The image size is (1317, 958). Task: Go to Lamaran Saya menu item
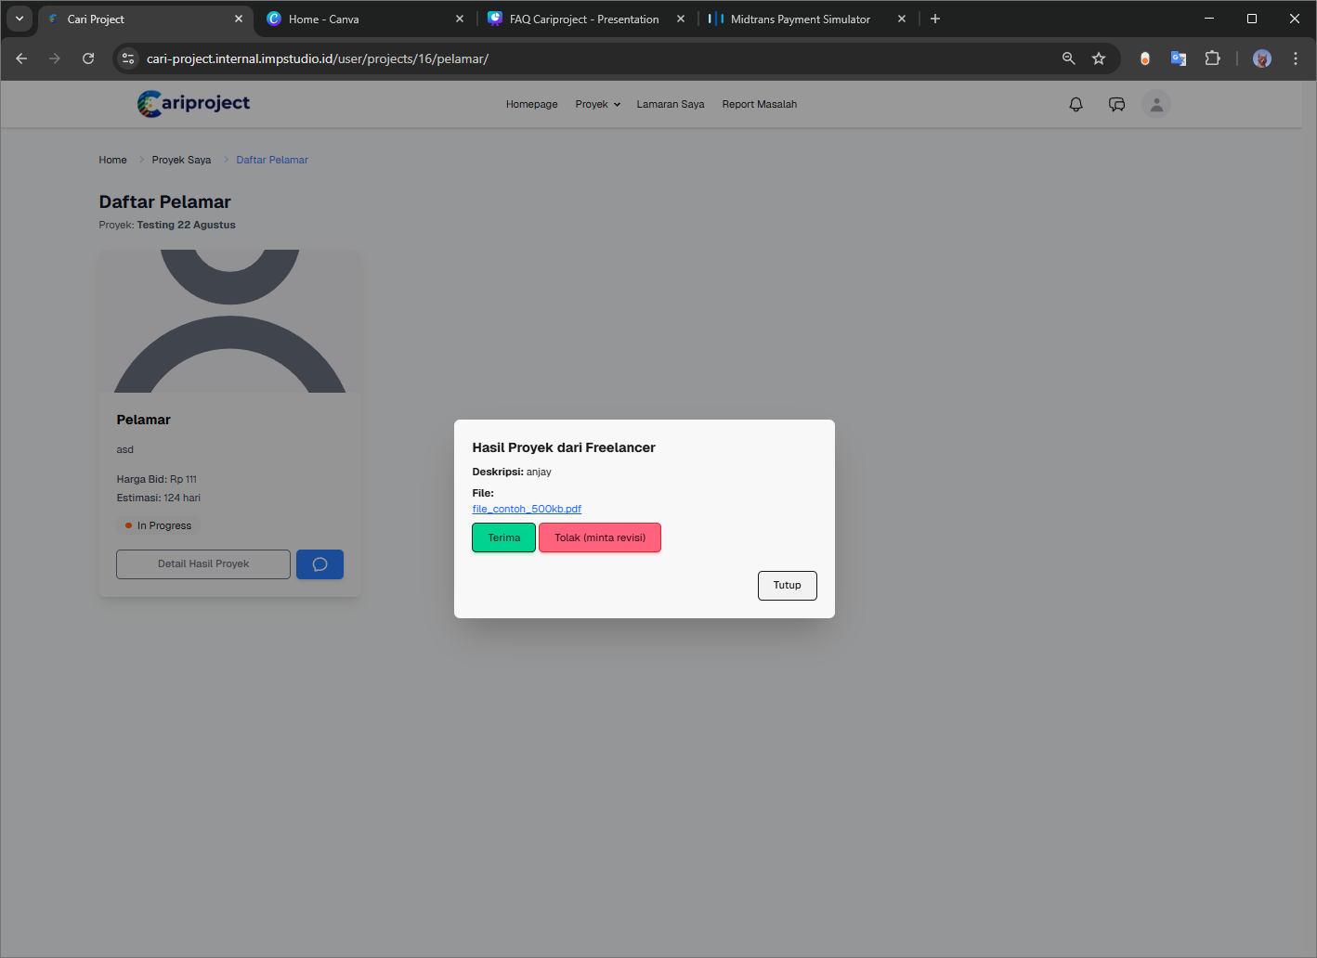pyautogui.click(x=670, y=105)
